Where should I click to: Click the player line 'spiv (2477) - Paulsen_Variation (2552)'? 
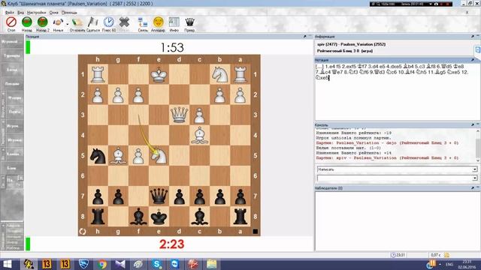pos(351,44)
